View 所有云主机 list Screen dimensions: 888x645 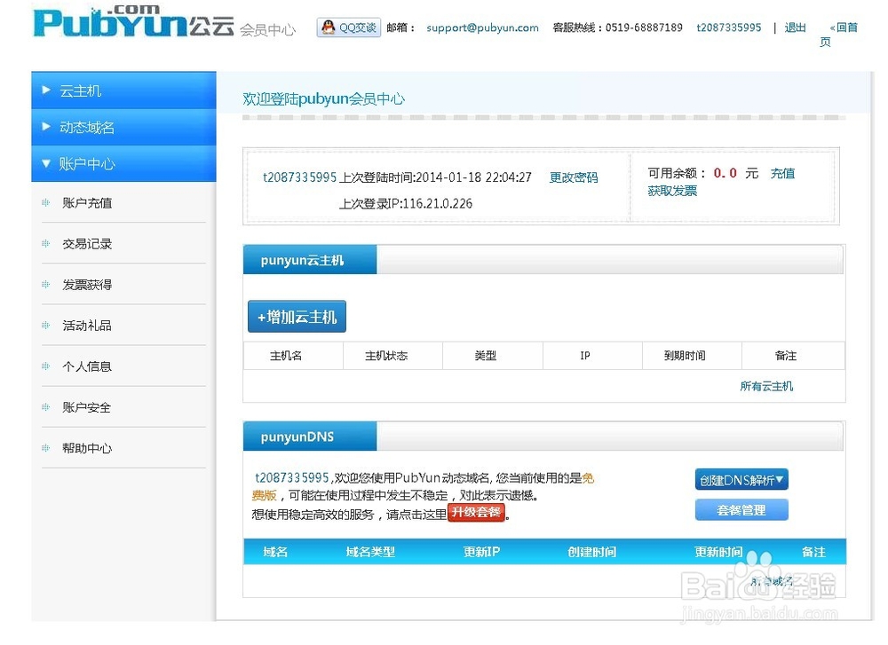click(765, 386)
